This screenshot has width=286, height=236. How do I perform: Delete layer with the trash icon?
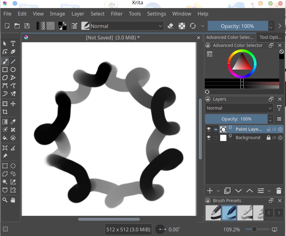click(279, 191)
